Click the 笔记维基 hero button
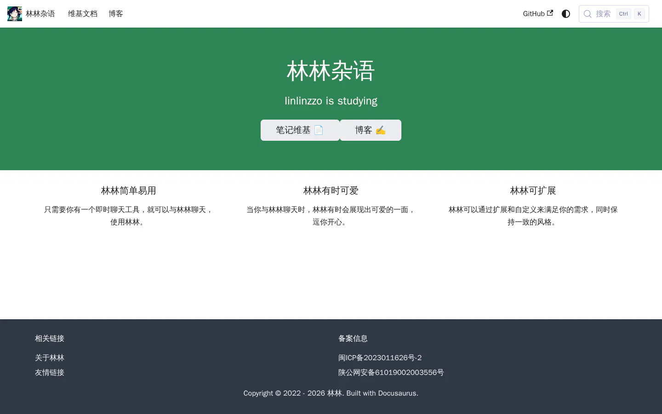This screenshot has width=662, height=414. (x=300, y=130)
